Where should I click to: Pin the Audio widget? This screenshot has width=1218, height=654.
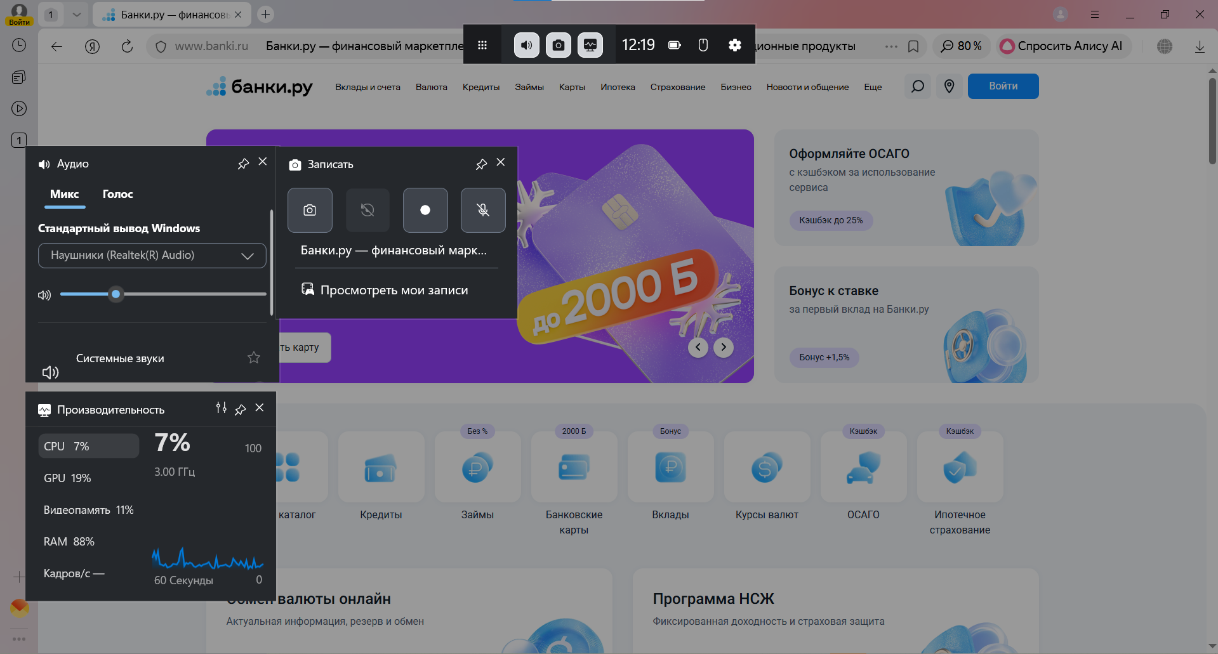point(243,164)
